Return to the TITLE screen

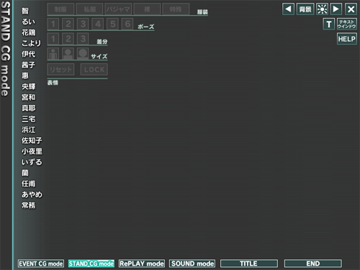click(x=249, y=264)
